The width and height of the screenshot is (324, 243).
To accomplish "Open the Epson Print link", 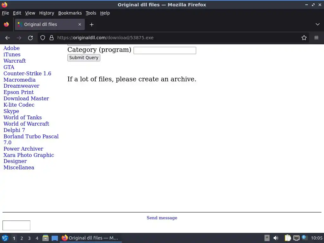I will (x=19, y=92).
